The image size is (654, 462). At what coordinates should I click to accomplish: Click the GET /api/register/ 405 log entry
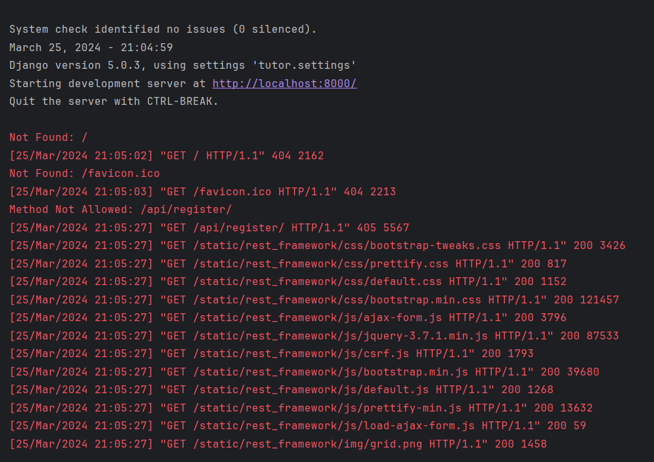[209, 227]
